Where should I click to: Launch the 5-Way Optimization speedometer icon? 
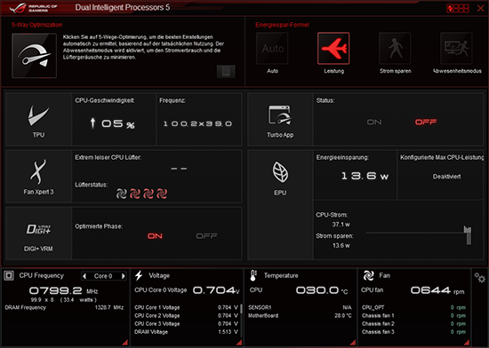coord(35,56)
